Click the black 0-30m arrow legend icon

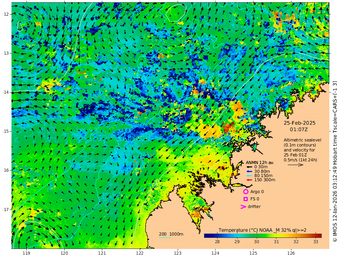249,167
